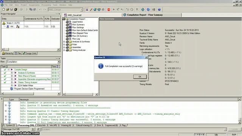
Task: Click the Cut scissors toolbar icon
Action: pyautogui.click(x=27, y=9)
